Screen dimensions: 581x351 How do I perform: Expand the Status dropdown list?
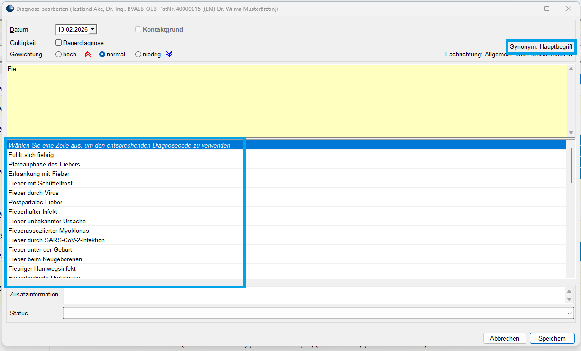pyautogui.click(x=569, y=314)
